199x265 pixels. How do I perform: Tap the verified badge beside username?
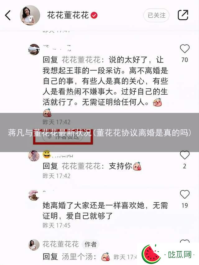94,15
